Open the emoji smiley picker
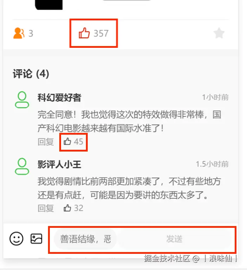Image resolution: width=247 pixels, height=270 pixels. (16, 239)
